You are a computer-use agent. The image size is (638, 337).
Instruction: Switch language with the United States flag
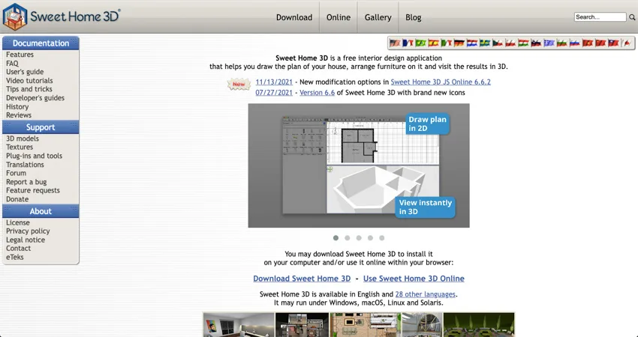click(395, 43)
